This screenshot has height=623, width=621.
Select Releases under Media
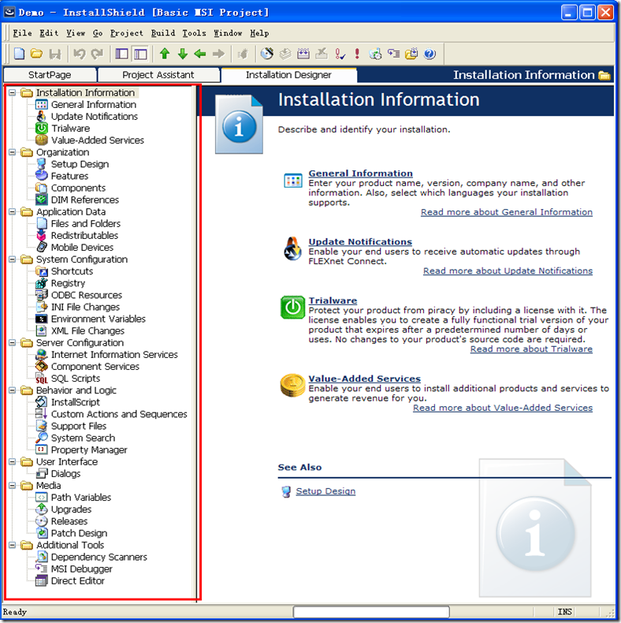(x=69, y=521)
